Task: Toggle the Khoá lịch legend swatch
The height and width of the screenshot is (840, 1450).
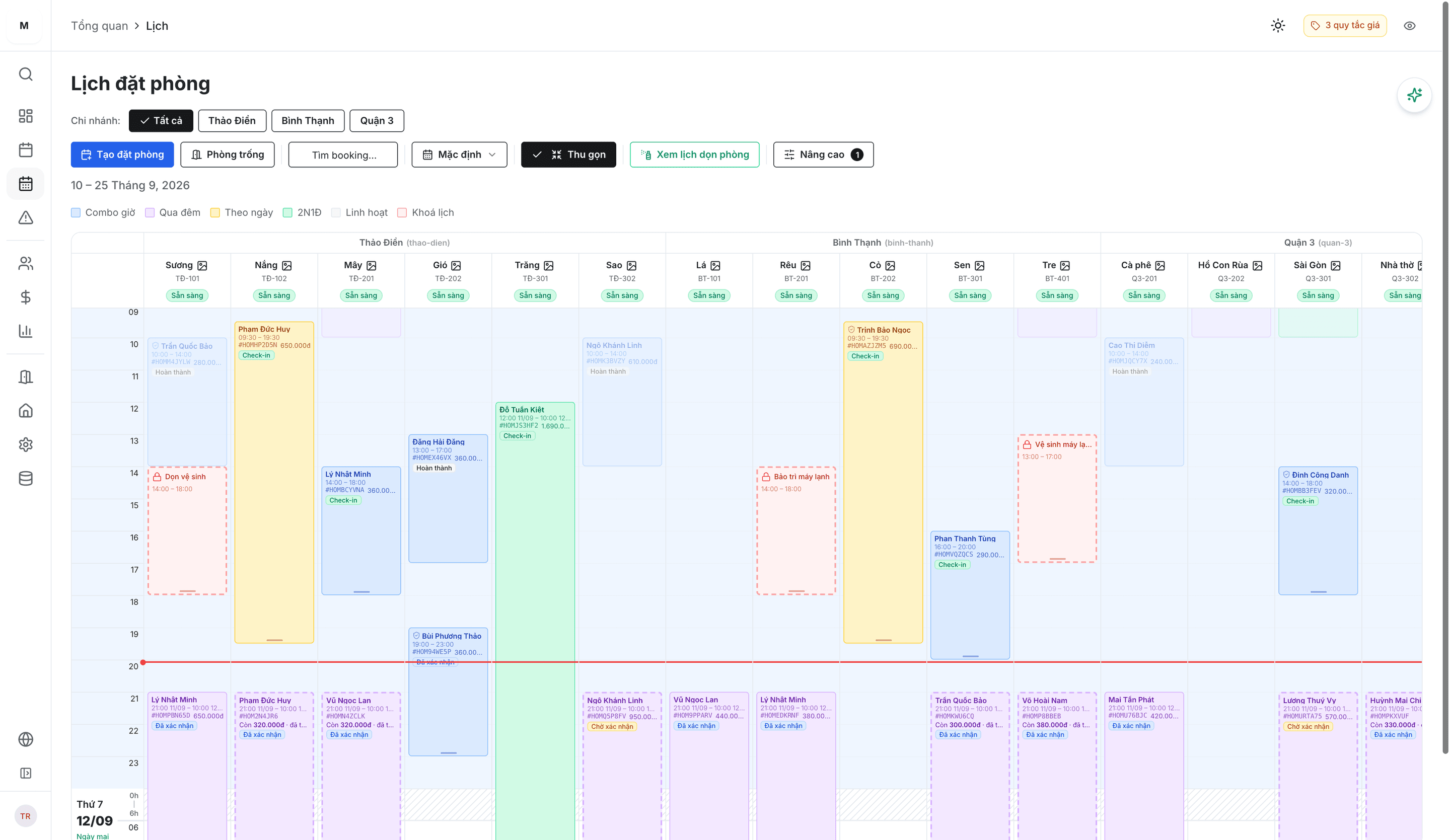Action: pos(402,212)
